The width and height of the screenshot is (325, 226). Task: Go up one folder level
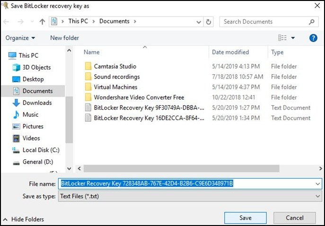pos(42,22)
